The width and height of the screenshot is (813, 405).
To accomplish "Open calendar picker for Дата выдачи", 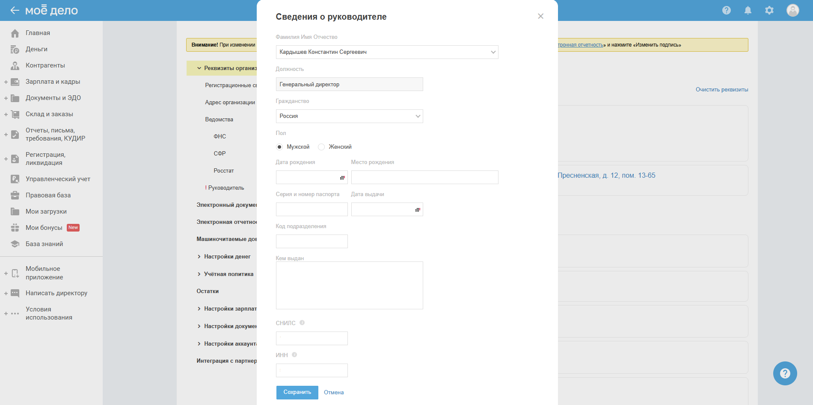I will (x=418, y=209).
